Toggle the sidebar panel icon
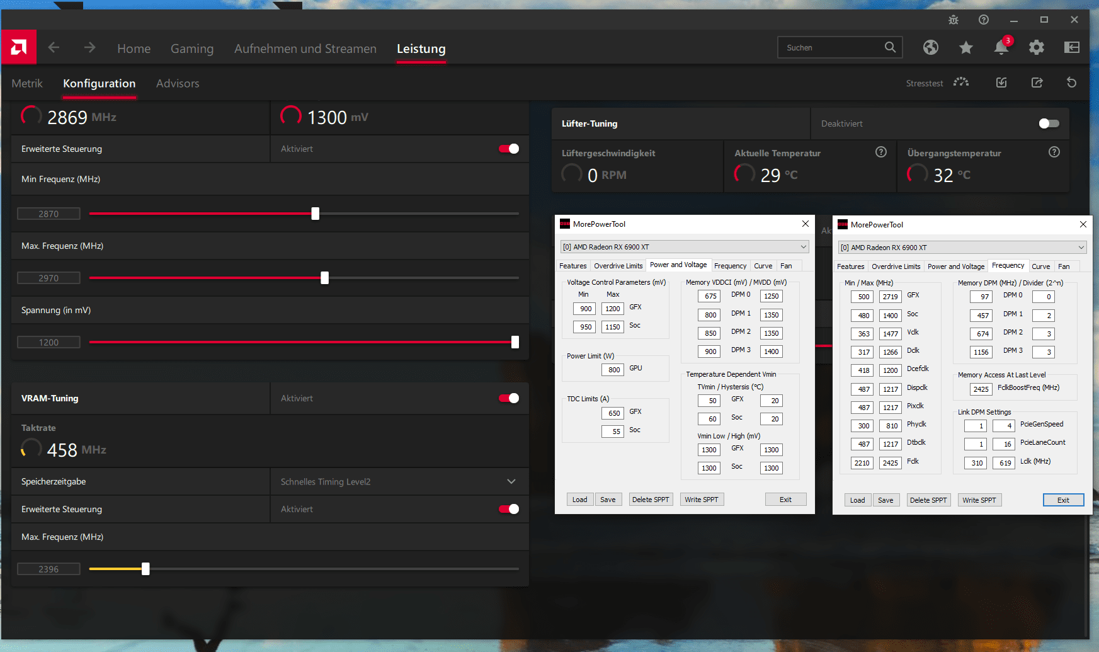The height and width of the screenshot is (652, 1099). [x=1072, y=47]
